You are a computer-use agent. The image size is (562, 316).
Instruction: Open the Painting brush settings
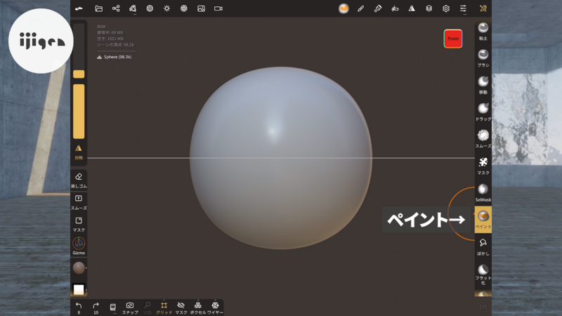point(378,8)
